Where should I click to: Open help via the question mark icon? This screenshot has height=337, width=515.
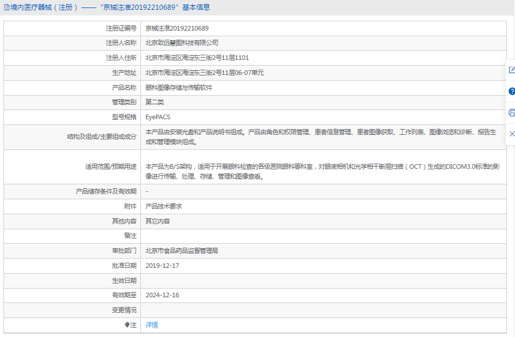coord(512,91)
